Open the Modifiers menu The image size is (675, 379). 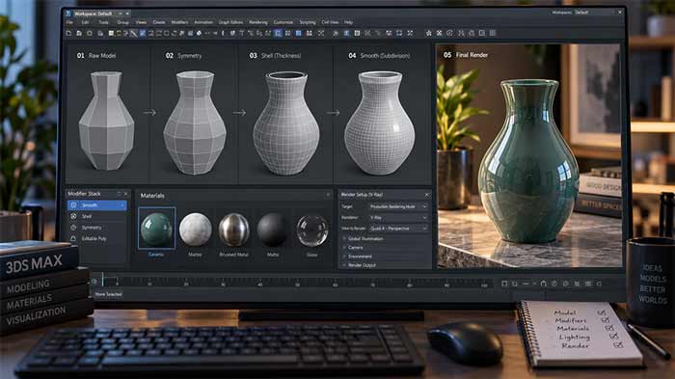[179, 22]
